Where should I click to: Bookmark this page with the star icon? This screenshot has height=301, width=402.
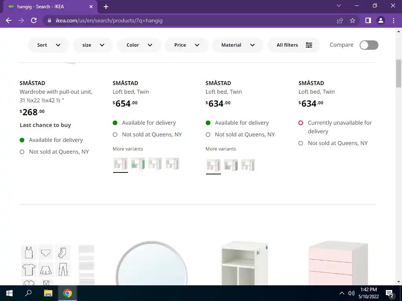coord(353,20)
